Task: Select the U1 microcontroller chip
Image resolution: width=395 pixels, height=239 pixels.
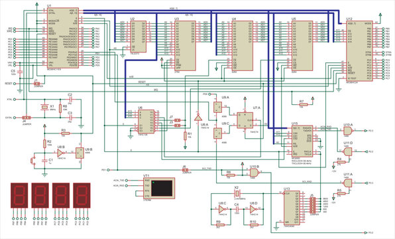Action: click(x=63, y=38)
